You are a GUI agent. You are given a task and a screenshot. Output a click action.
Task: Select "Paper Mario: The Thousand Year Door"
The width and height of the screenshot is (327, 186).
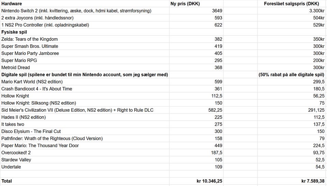pos(85,145)
